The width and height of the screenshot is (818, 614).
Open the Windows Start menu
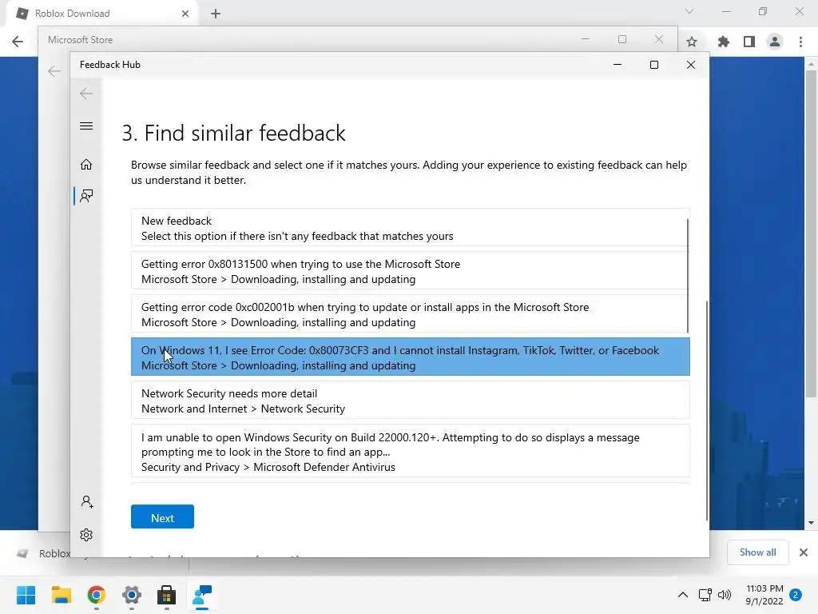(26, 595)
